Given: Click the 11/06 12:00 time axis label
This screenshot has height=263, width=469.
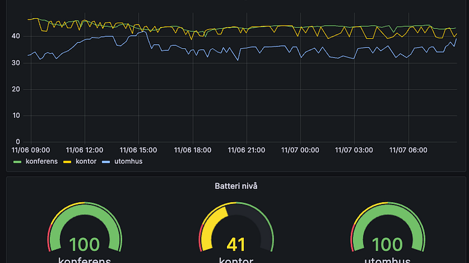Looking at the screenshot, I should click(x=84, y=150).
